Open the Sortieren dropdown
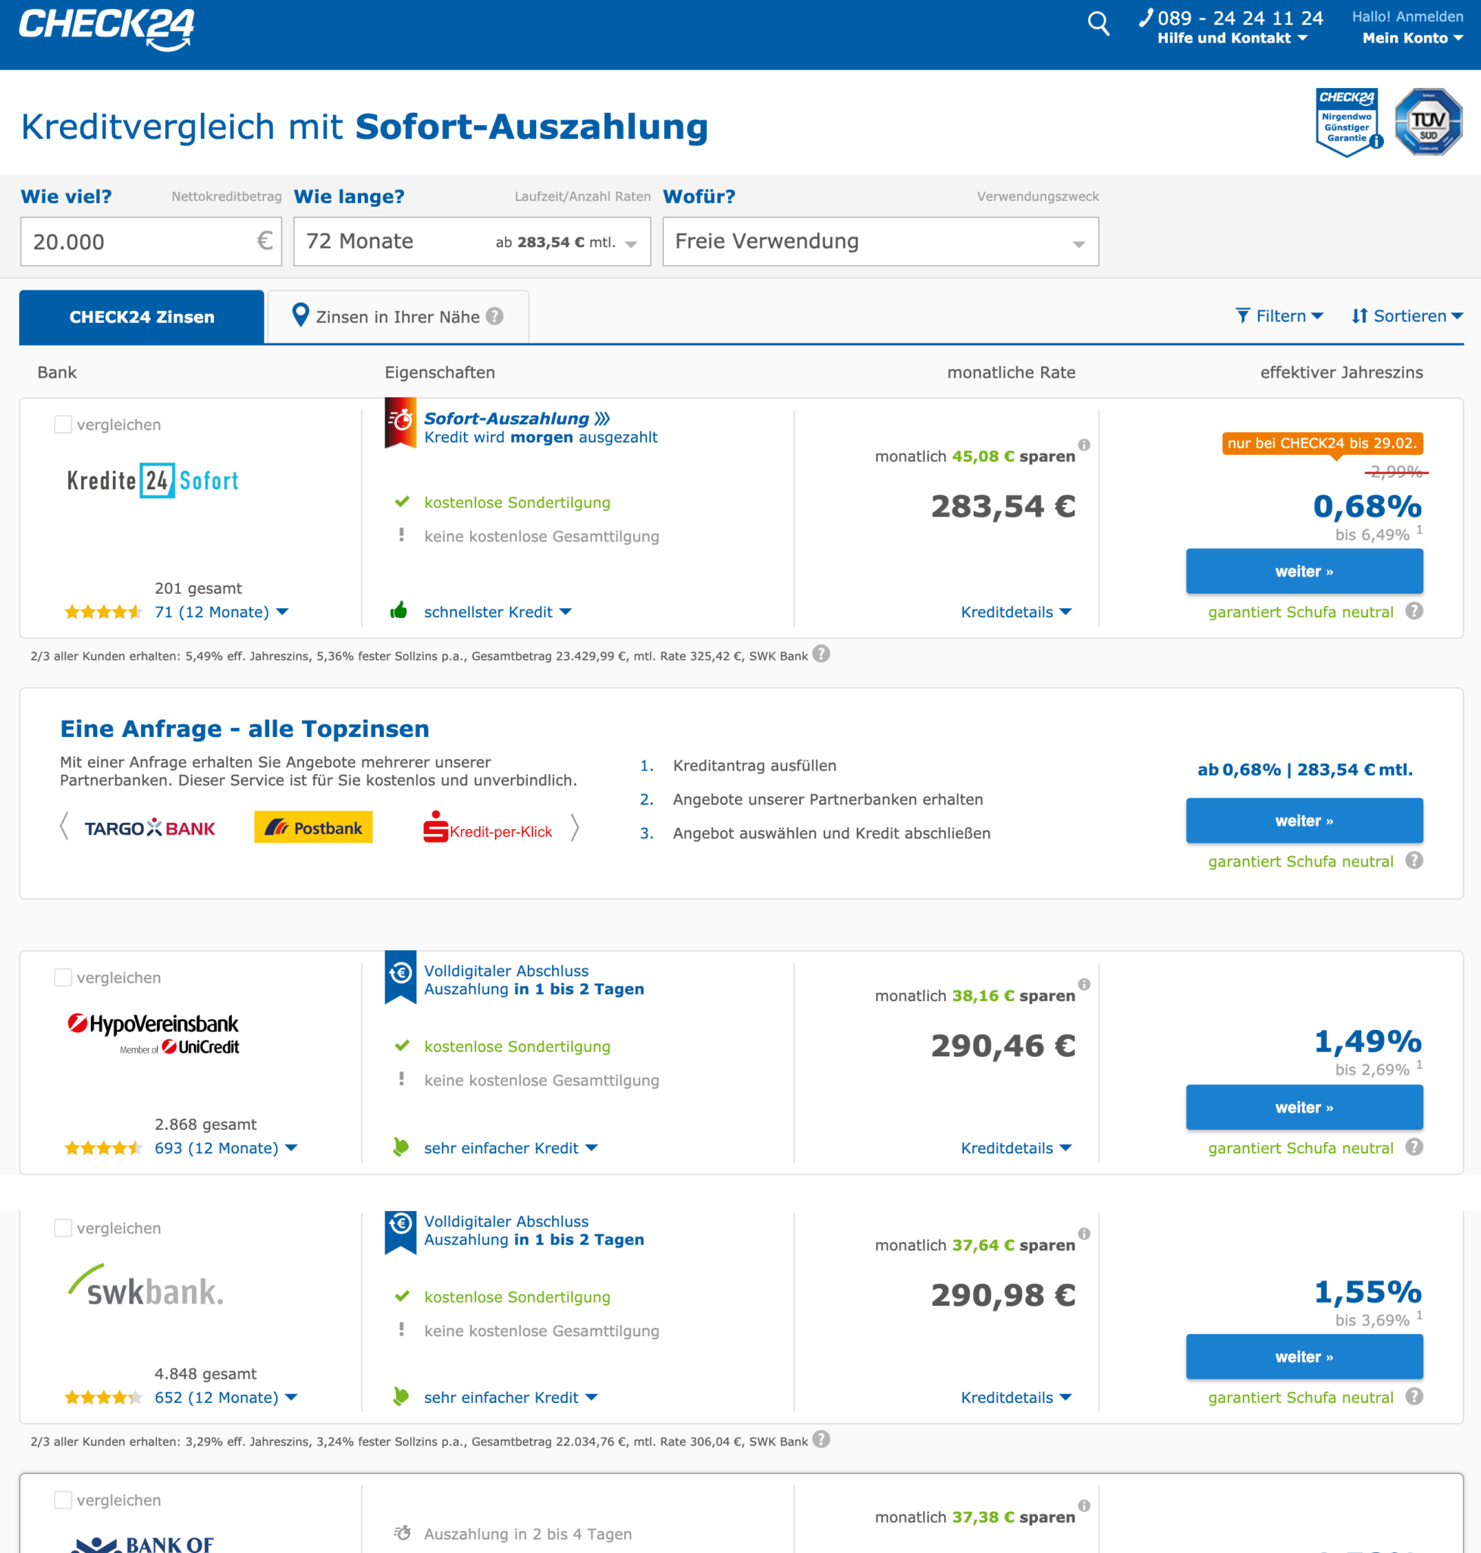This screenshot has height=1553, width=1481. coord(1407,317)
